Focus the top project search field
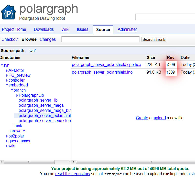195x178 pixels. (165, 17)
